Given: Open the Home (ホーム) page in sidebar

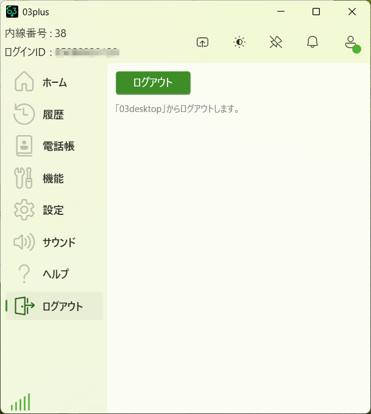Looking at the screenshot, I should click(x=54, y=83).
